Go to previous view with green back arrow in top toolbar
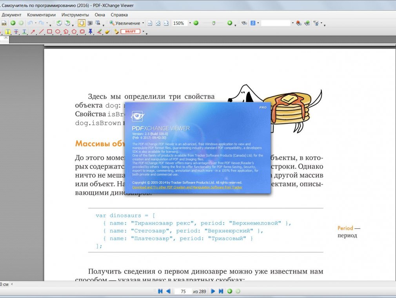 [x=13, y=23]
